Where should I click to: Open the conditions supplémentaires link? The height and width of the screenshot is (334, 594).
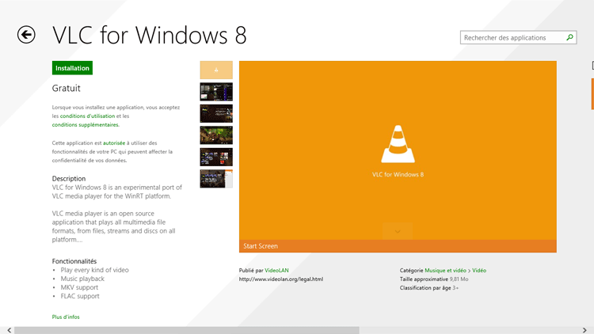86,124
